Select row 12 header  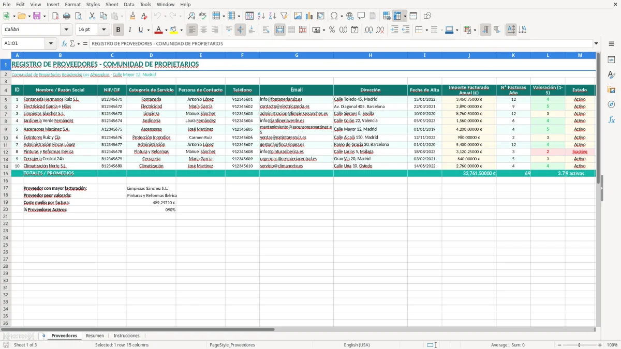coord(6,152)
